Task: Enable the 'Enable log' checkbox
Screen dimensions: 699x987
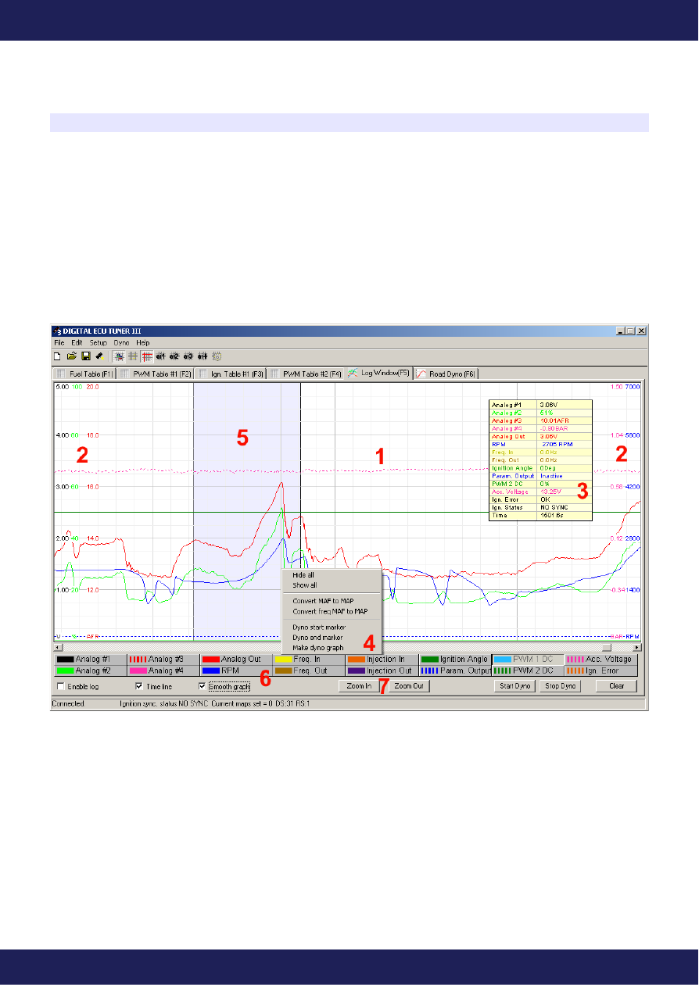Action: (62, 687)
